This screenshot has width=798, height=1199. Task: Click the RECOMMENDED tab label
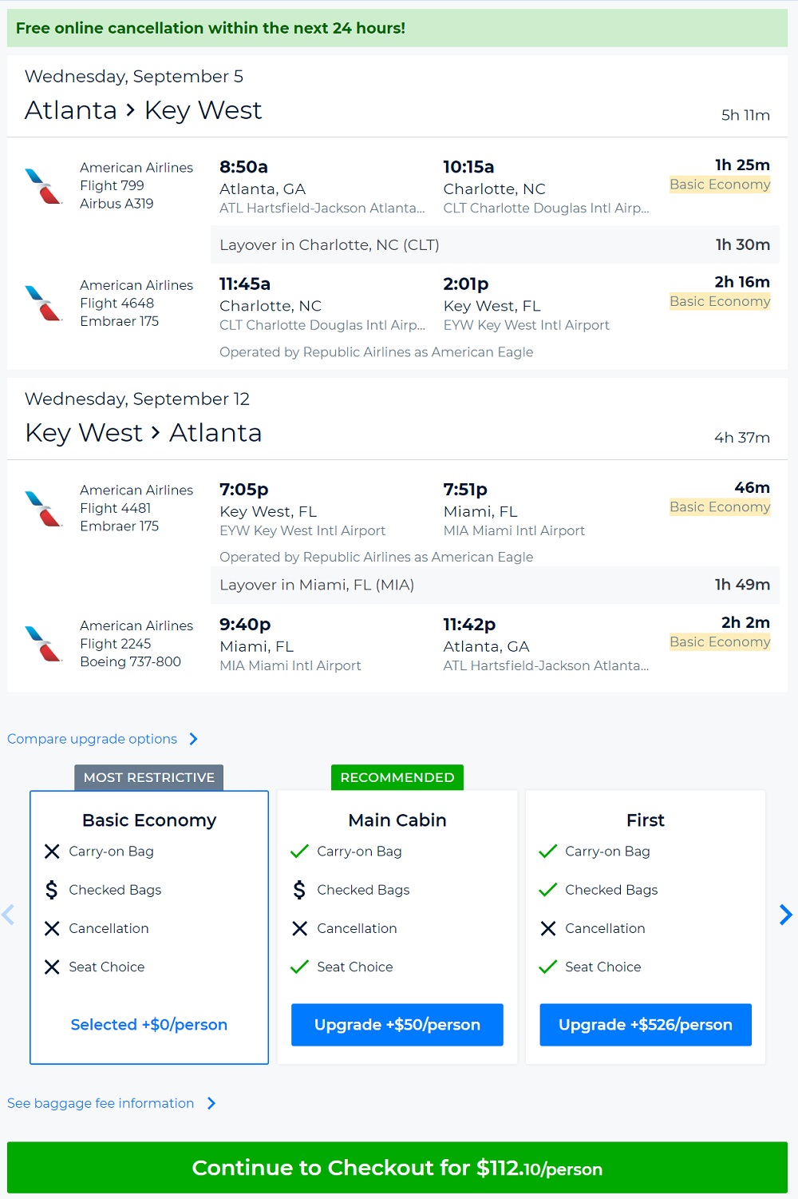397,777
